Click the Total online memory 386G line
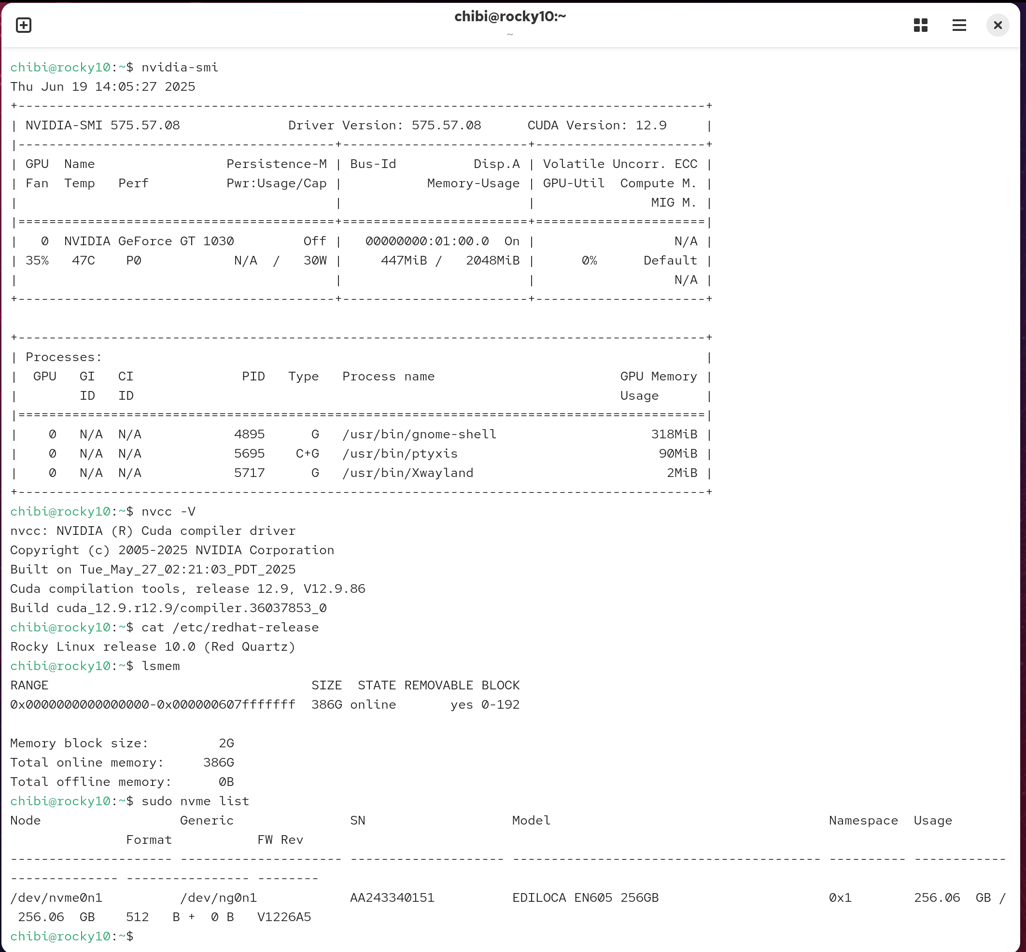 tap(122, 763)
